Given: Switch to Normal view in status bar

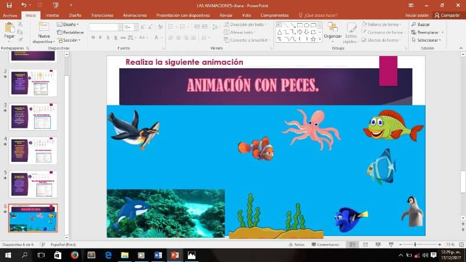Looking at the screenshot, I should click(352, 244).
